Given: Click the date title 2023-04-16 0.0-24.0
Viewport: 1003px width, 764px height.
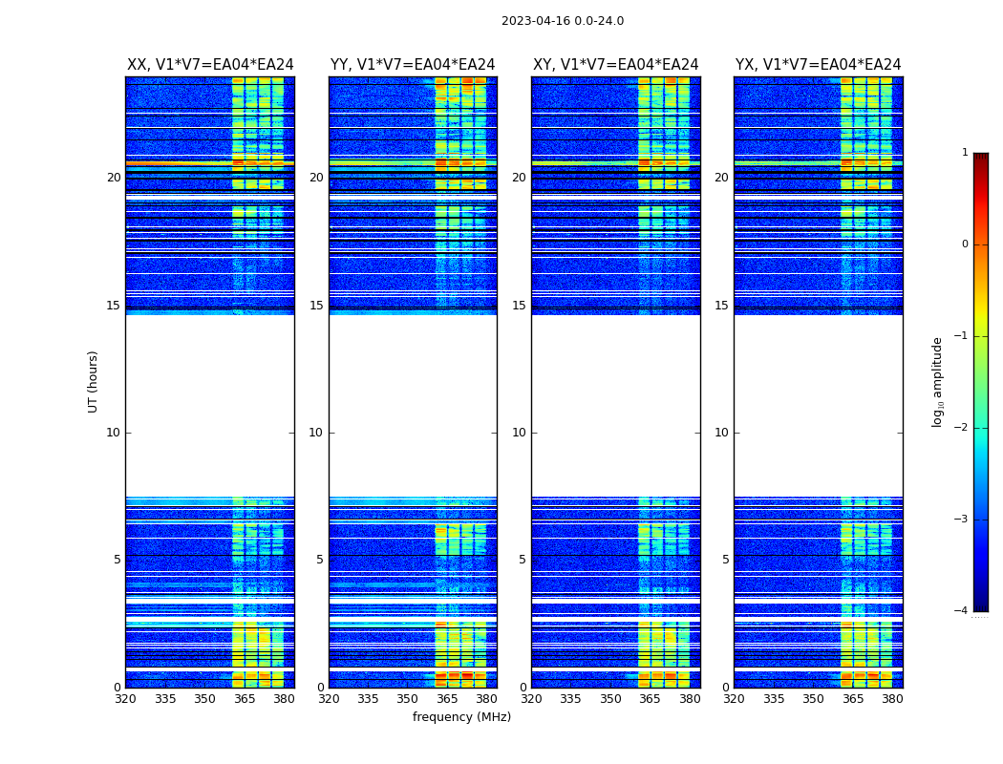Looking at the screenshot, I should (563, 21).
